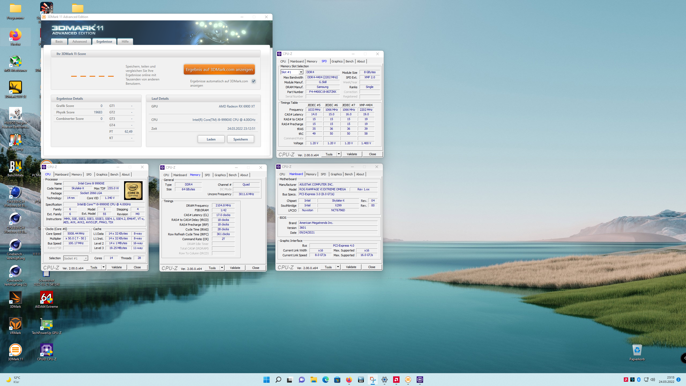Select Graphics tab in SPD CPU-Z window
The width and height of the screenshot is (686, 386).
click(x=337, y=61)
